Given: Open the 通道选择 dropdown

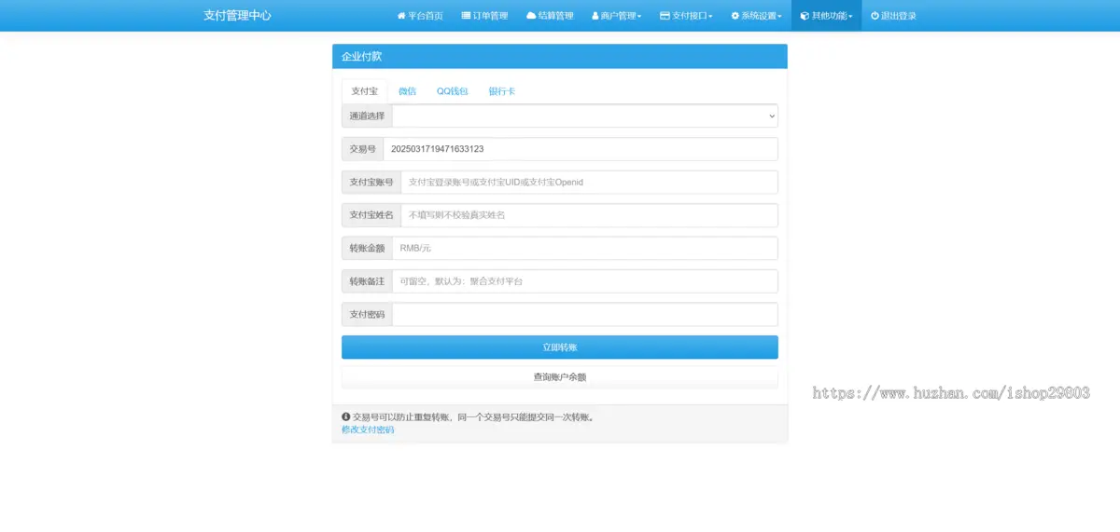Looking at the screenshot, I should click(x=584, y=116).
